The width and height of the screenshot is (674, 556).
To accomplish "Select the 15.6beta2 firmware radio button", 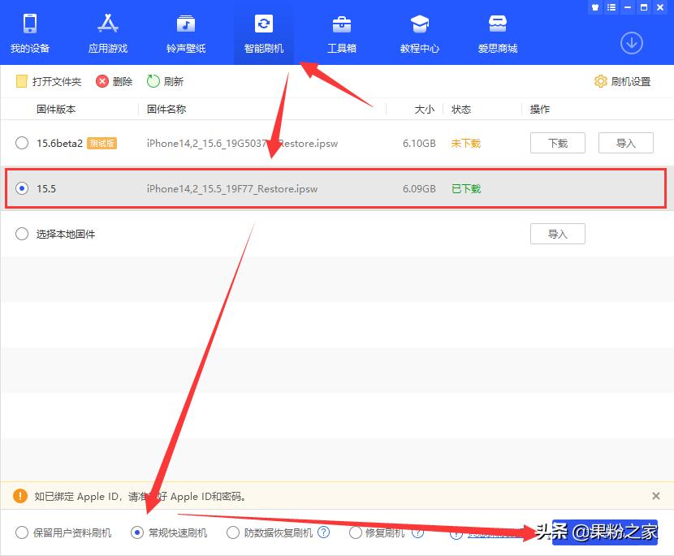I will click(x=22, y=143).
